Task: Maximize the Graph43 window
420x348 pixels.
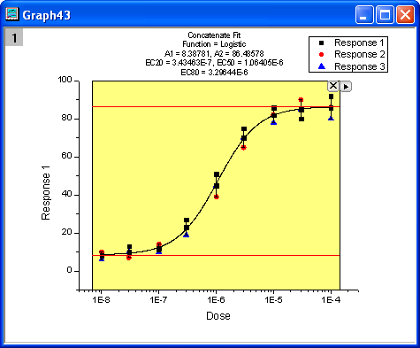Action: (385, 14)
